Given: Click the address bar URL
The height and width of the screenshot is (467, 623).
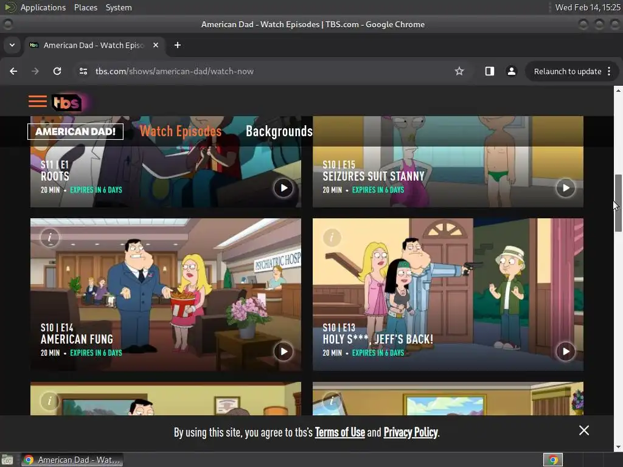Looking at the screenshot, I should pyautogui.click(x=175, y=72).
